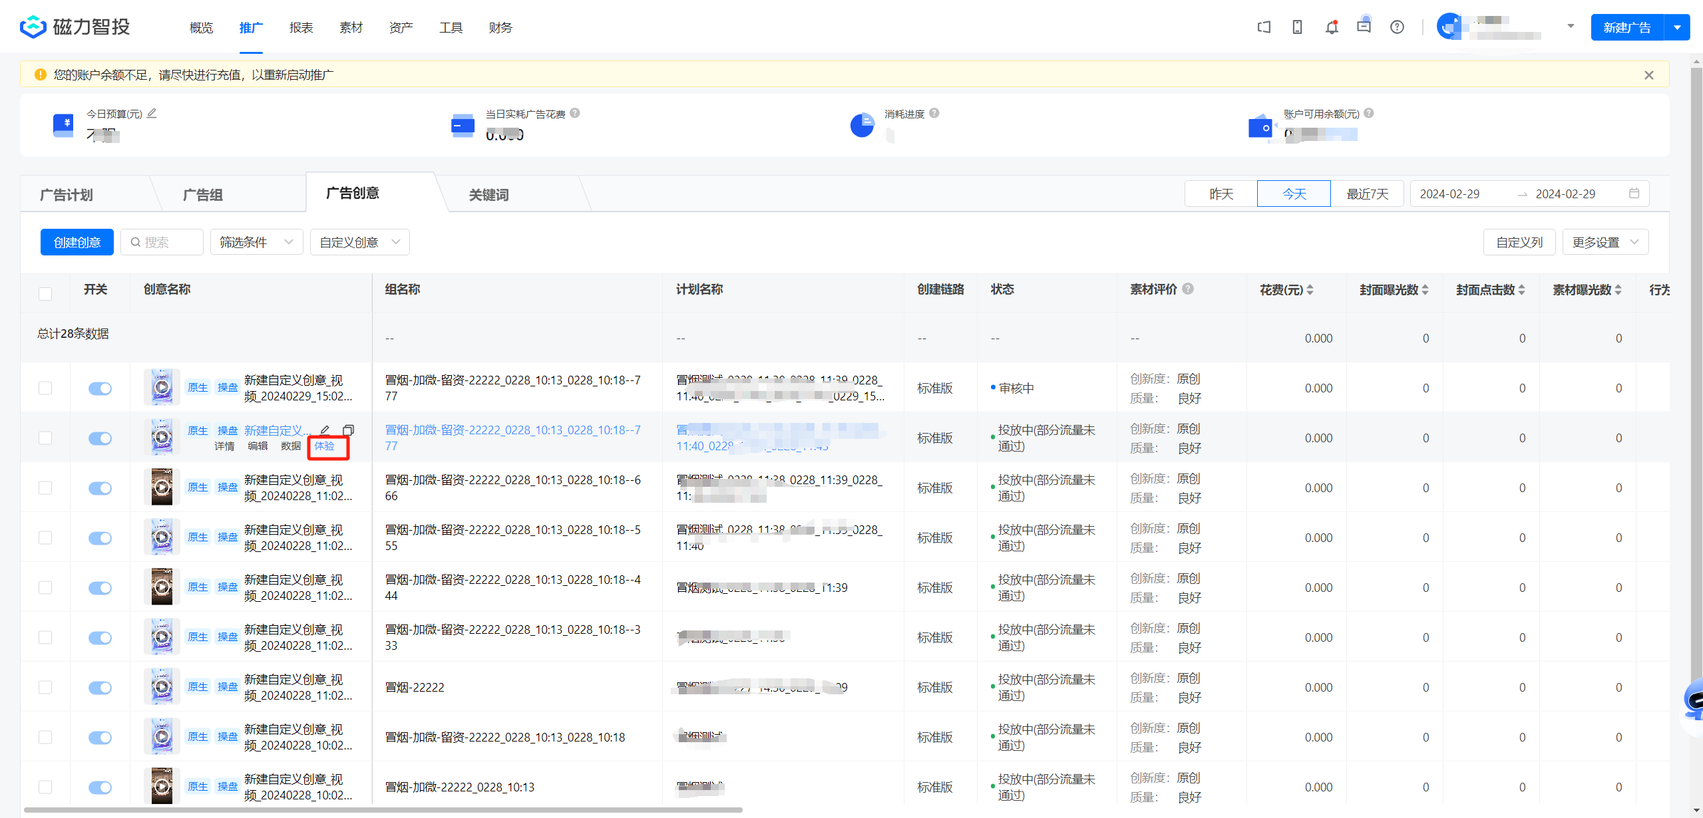
Task: Click the 数据 link in hovered row
Action: (291, 446)
